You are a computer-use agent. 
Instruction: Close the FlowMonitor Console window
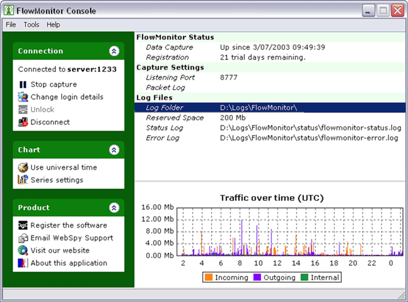(397, 11)
